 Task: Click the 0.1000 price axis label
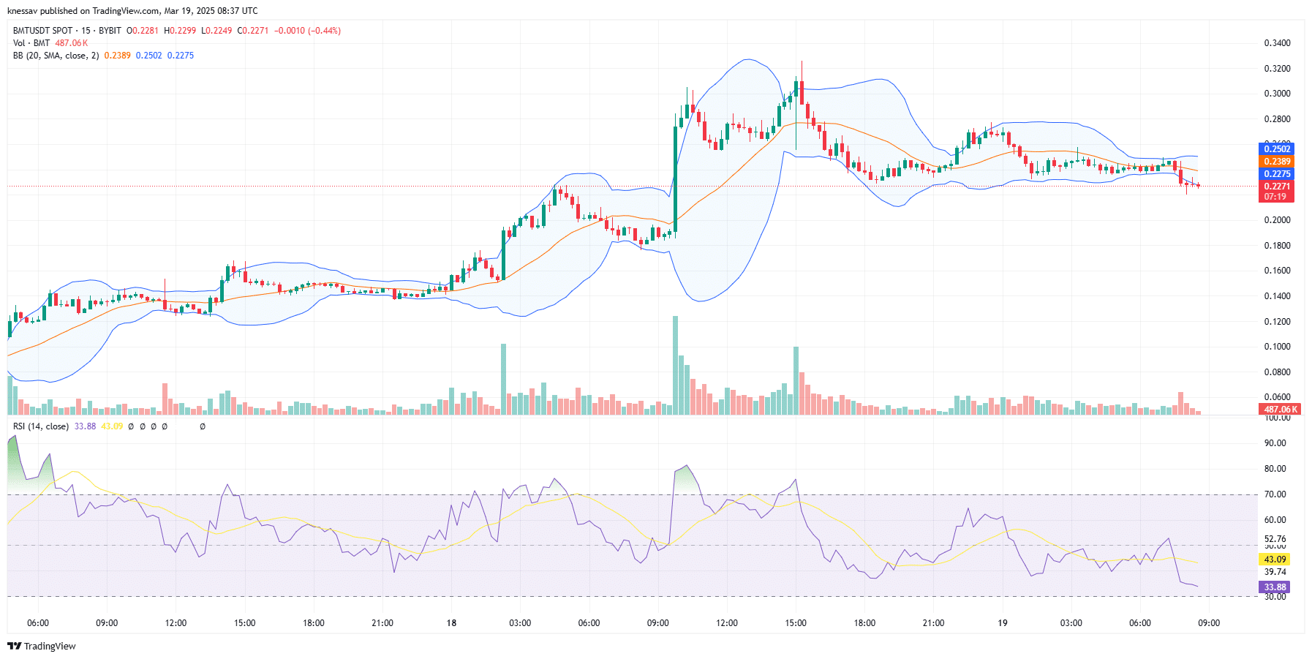pos(1277,347)
